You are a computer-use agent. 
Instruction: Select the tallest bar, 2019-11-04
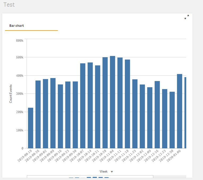(x=113, y=102)
